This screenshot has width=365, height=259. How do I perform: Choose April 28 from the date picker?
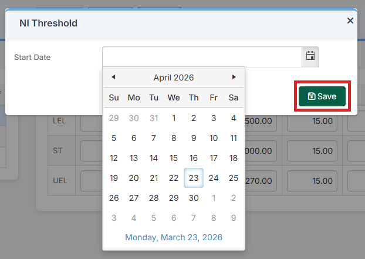pyautogui.click(x=154, y=198)
